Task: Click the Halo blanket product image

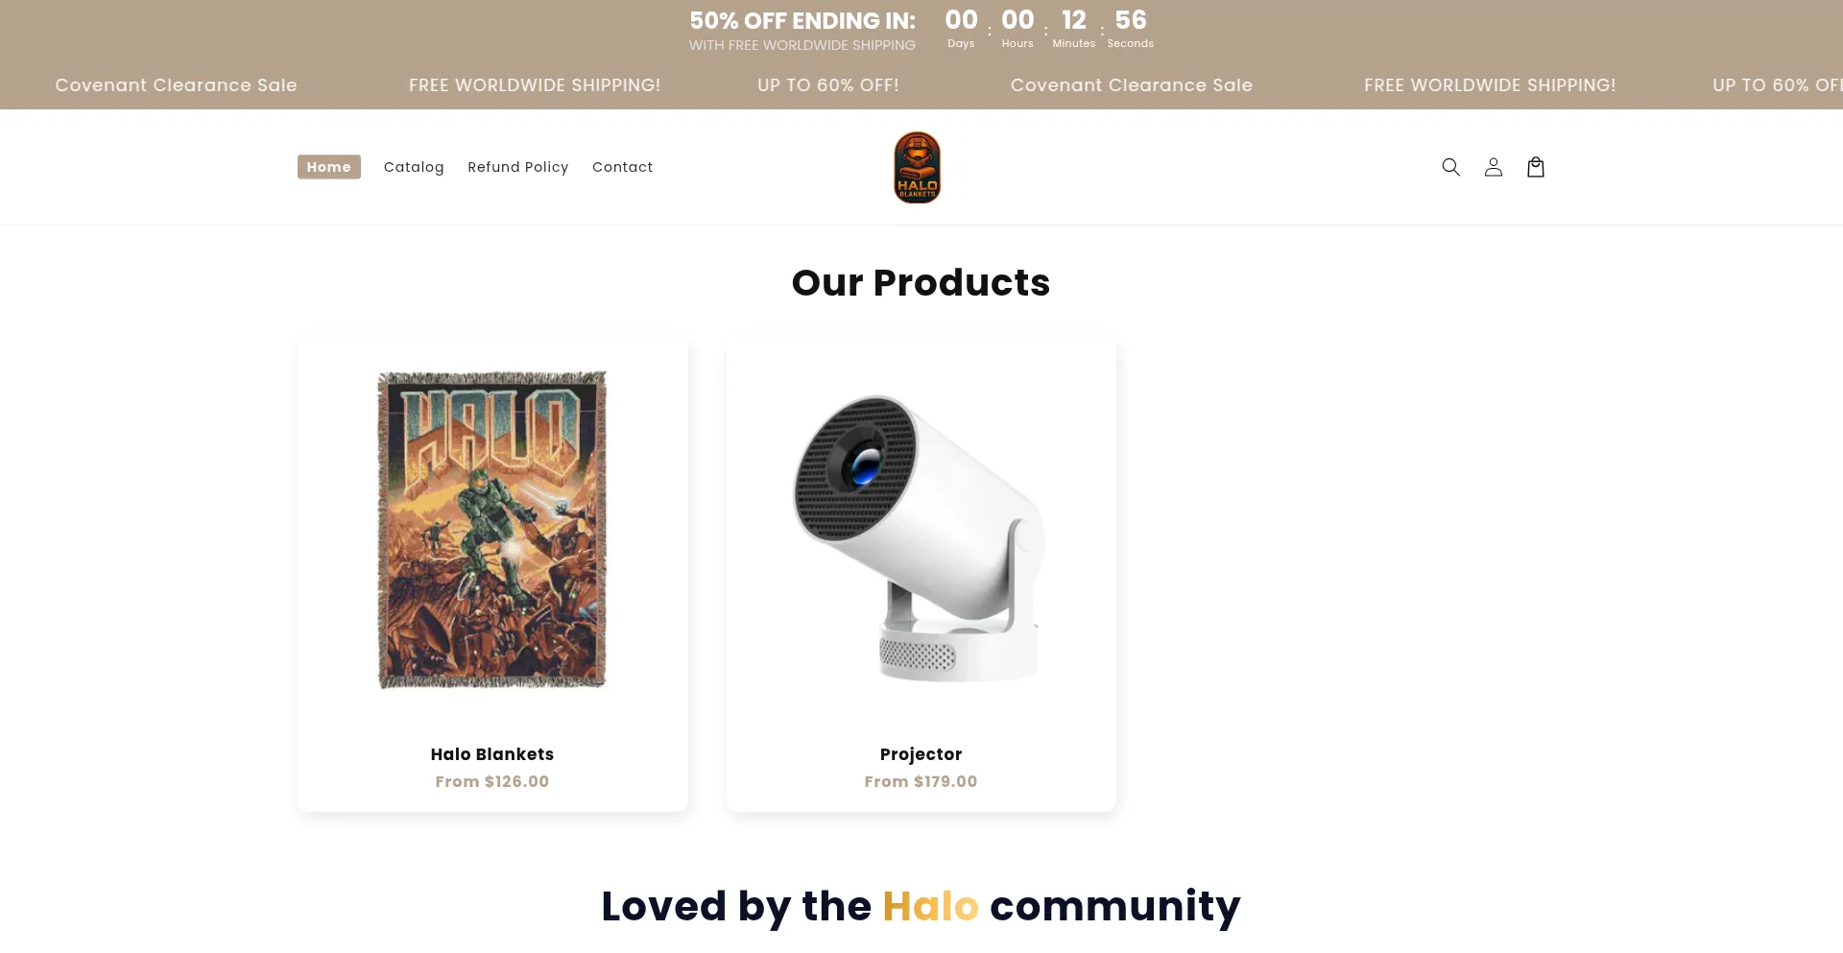Action: [x=492, y=530]
